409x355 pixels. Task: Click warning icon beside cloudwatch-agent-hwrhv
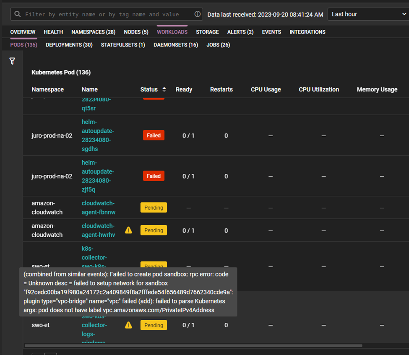tap(128, 230)
